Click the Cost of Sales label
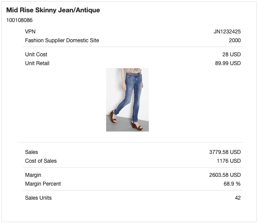The image size is (258, 223). [41, 161]
